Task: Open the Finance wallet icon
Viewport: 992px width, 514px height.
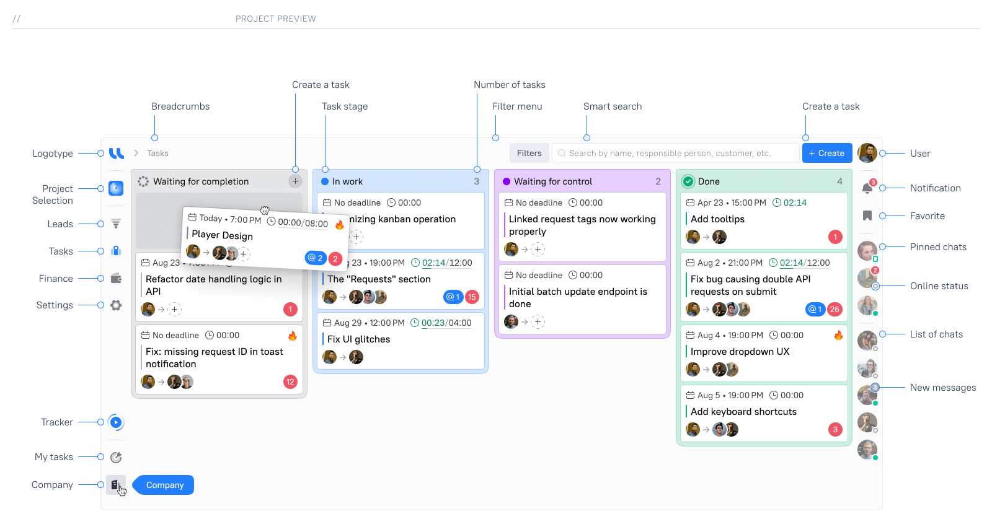Action: (116, 278)
